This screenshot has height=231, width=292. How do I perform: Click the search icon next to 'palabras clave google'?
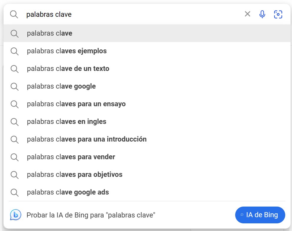click(x=14, y=87)
